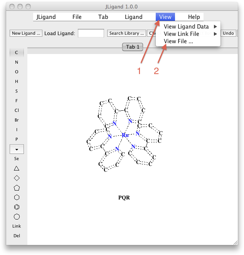Activate the Link tool in sidebar
This screenshot has width=244, height=255.
(x=17, y=226)
